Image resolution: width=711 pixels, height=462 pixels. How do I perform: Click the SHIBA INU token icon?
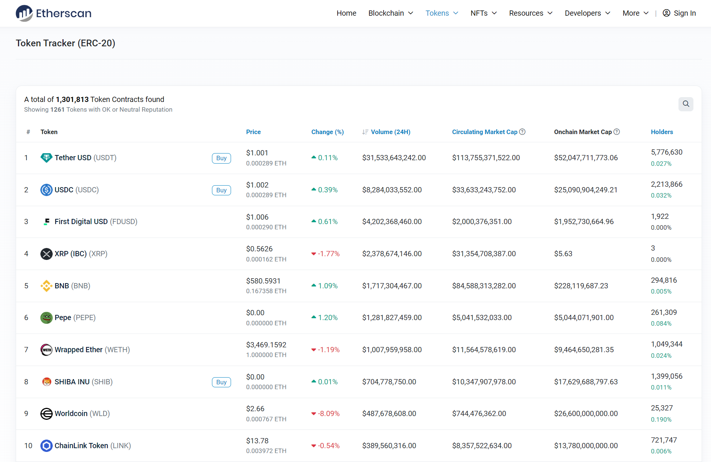[x=46, y=382]
